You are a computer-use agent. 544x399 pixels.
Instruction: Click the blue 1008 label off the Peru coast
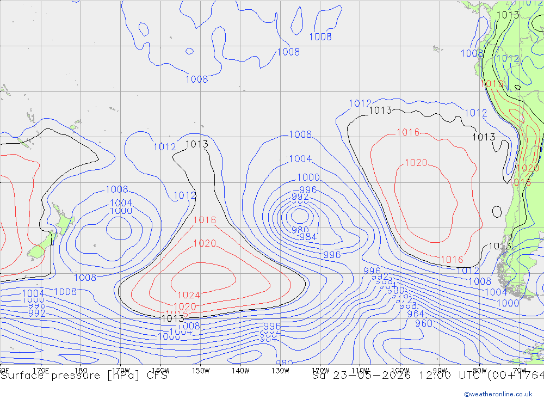click(x=472, y=53)
